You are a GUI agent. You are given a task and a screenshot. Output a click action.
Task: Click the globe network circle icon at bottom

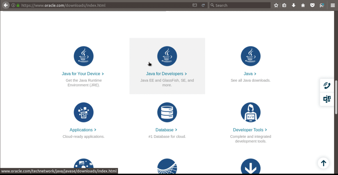click(x=167, y=166)
